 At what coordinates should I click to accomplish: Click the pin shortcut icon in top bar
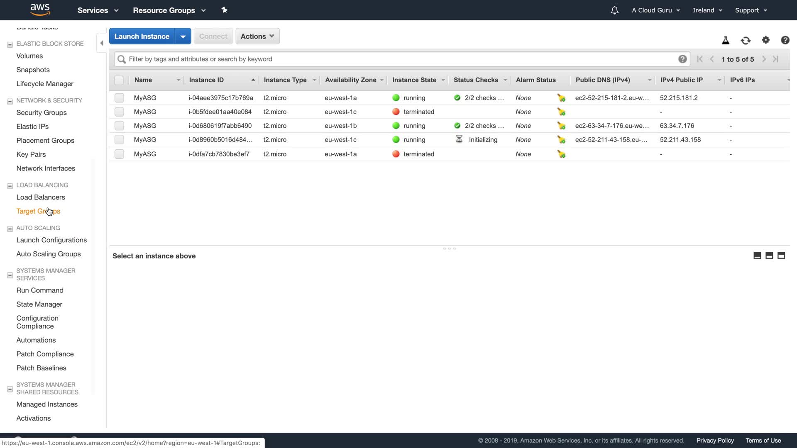coord(225,10)
